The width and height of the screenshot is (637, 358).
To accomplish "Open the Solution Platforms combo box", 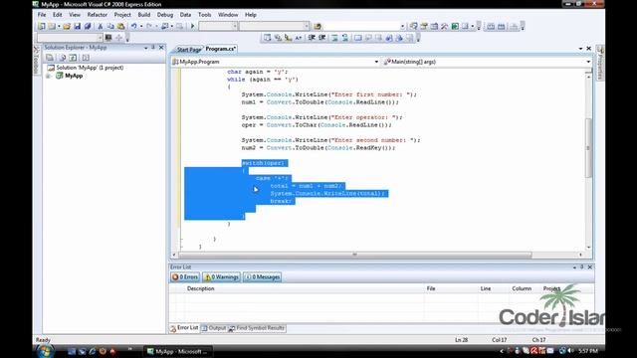I will 275,26.
